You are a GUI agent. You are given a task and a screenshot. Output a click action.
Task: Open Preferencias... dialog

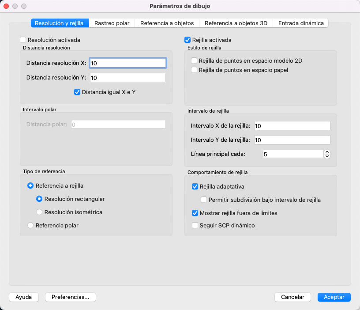(x=71, y=297)
